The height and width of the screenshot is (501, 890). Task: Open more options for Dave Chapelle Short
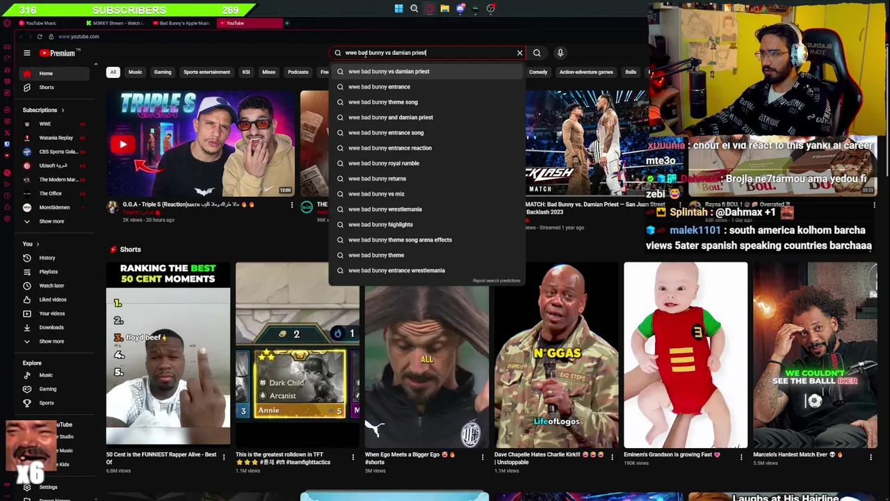point(612,457)
